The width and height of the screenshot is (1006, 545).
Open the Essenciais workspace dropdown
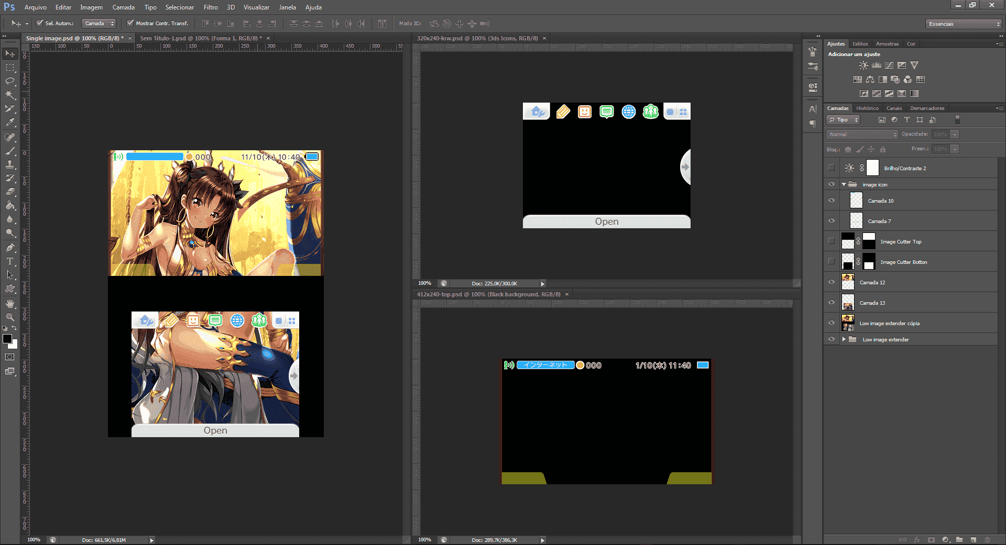click(963, 24)
